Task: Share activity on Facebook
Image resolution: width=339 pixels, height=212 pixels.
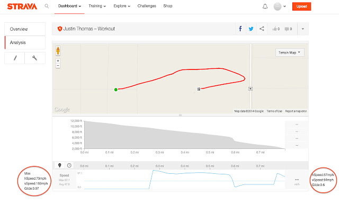Action: pyautogui.click(x=240, y=29)
